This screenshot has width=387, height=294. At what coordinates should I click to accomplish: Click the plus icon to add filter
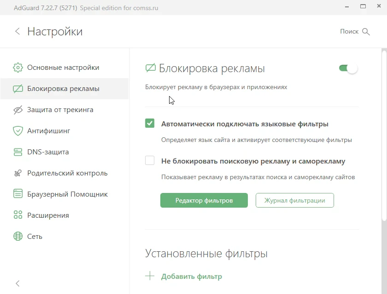click(150, 276)
